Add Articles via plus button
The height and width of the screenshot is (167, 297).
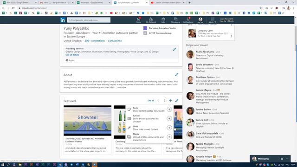click(169, 118)
